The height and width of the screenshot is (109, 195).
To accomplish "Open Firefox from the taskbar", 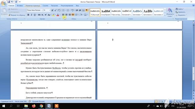I will [34, 106].
